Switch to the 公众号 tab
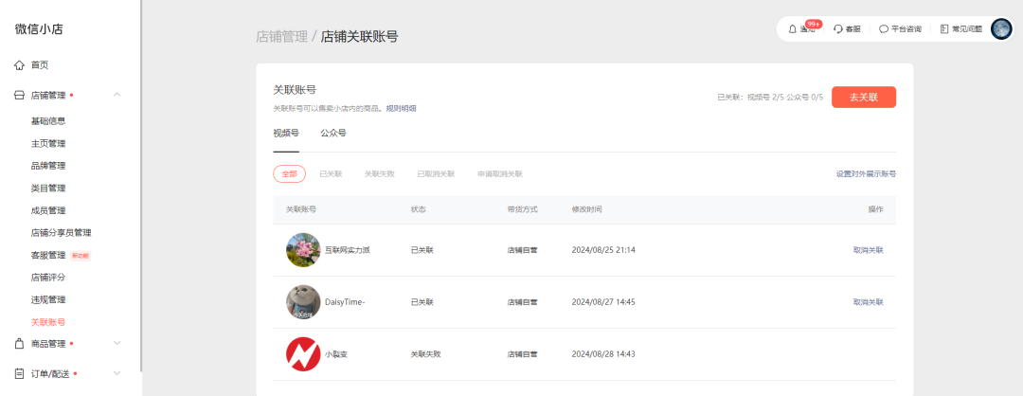This screenshot has width=1023, height=396. click(x=333, y=134)
